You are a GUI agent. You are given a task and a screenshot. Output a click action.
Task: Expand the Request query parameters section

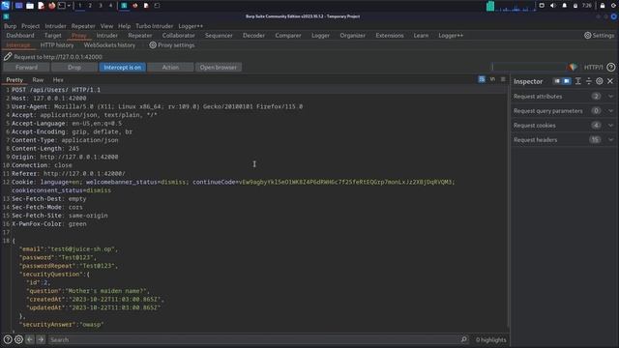click(563, 111)
